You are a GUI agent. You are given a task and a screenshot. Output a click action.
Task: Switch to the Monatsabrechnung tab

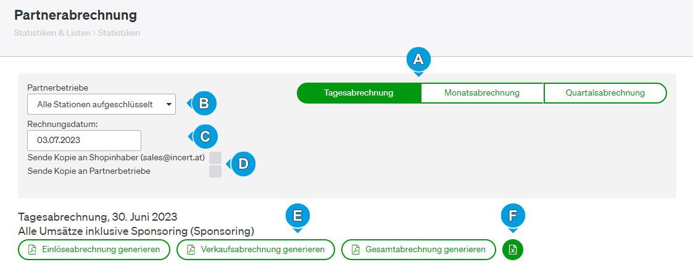[x=482, y=93]
